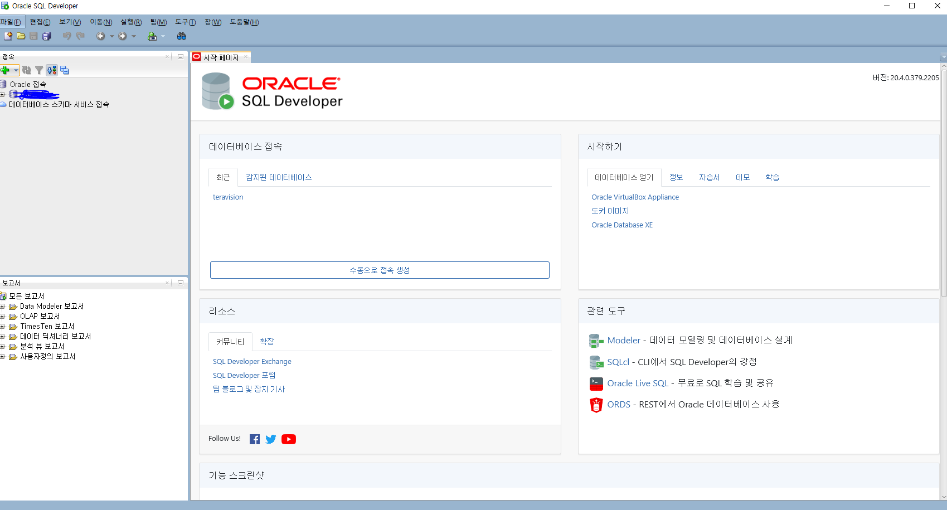Open the teravision recent connection link
947x510 pixels.
(228, 197)
